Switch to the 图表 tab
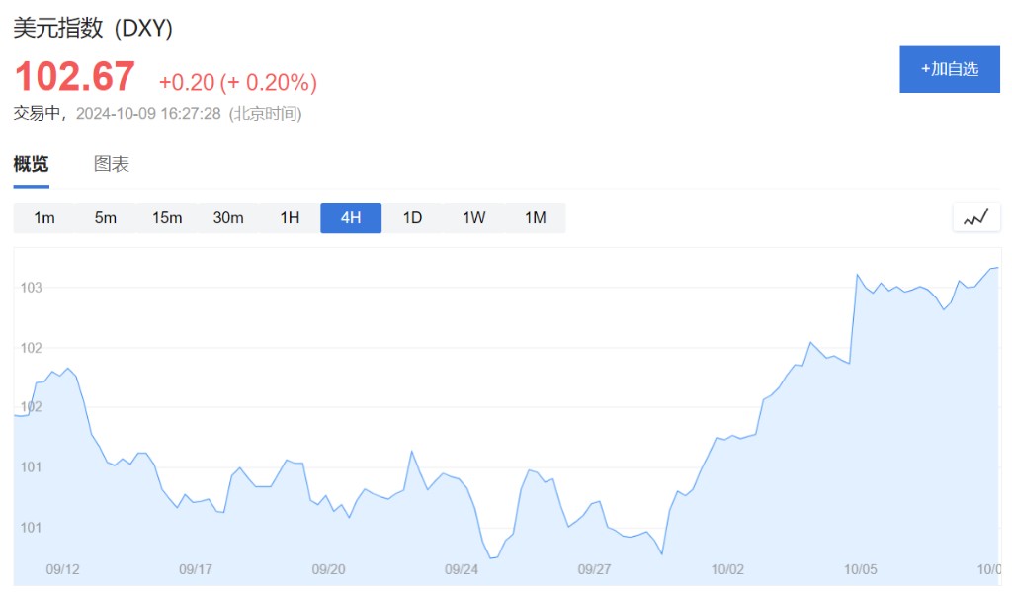This screenshot has height=592, width=1012. click(112, 164)
